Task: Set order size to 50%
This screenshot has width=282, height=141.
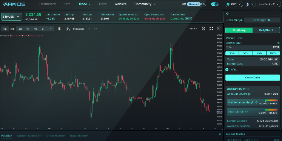Action: point(246,53)
